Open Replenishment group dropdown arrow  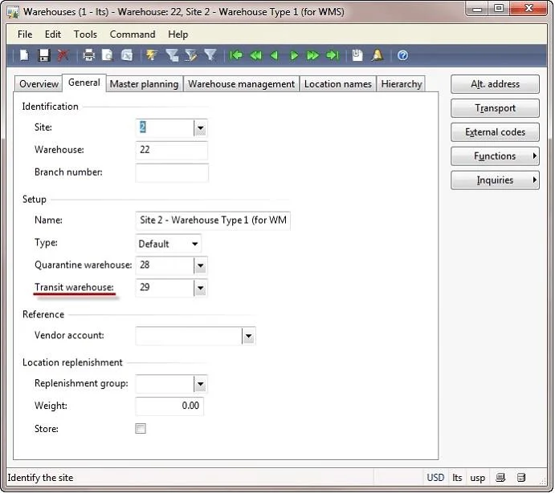(200, 384)
